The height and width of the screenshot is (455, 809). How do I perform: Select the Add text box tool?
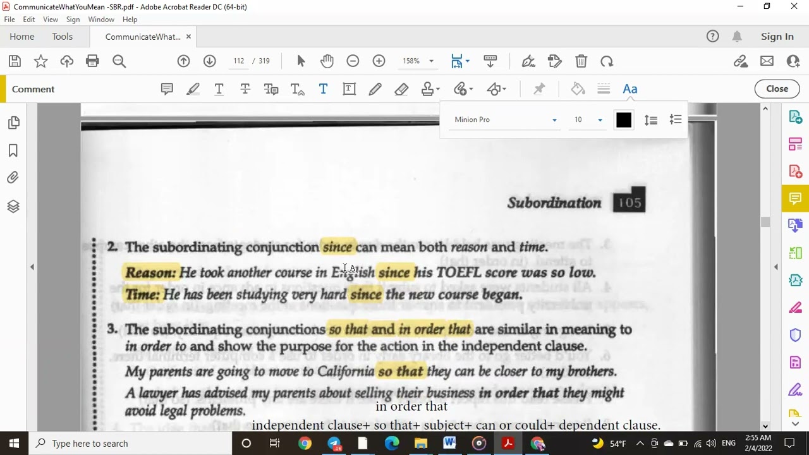[x=349, y=89]
